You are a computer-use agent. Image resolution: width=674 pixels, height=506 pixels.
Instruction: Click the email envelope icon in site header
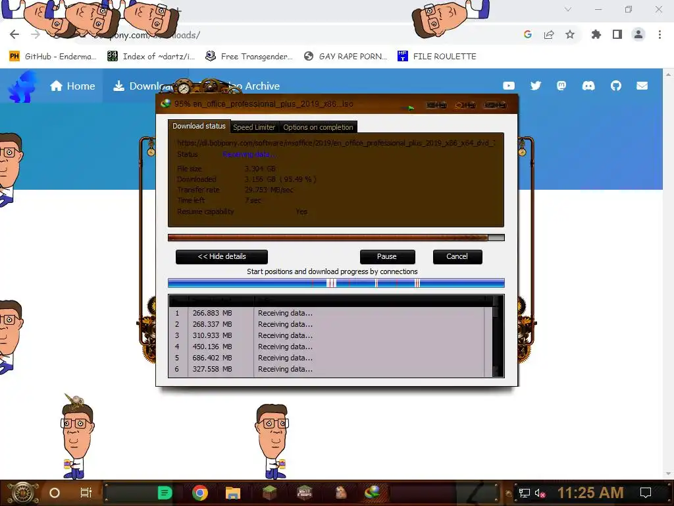pyautogui.click(x=642, y=86)
